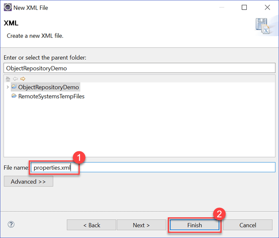This screenshot has height=238, width=279.
Task: Click the Back arrow in the tree toolbar
Action: (x=15, y=79)
